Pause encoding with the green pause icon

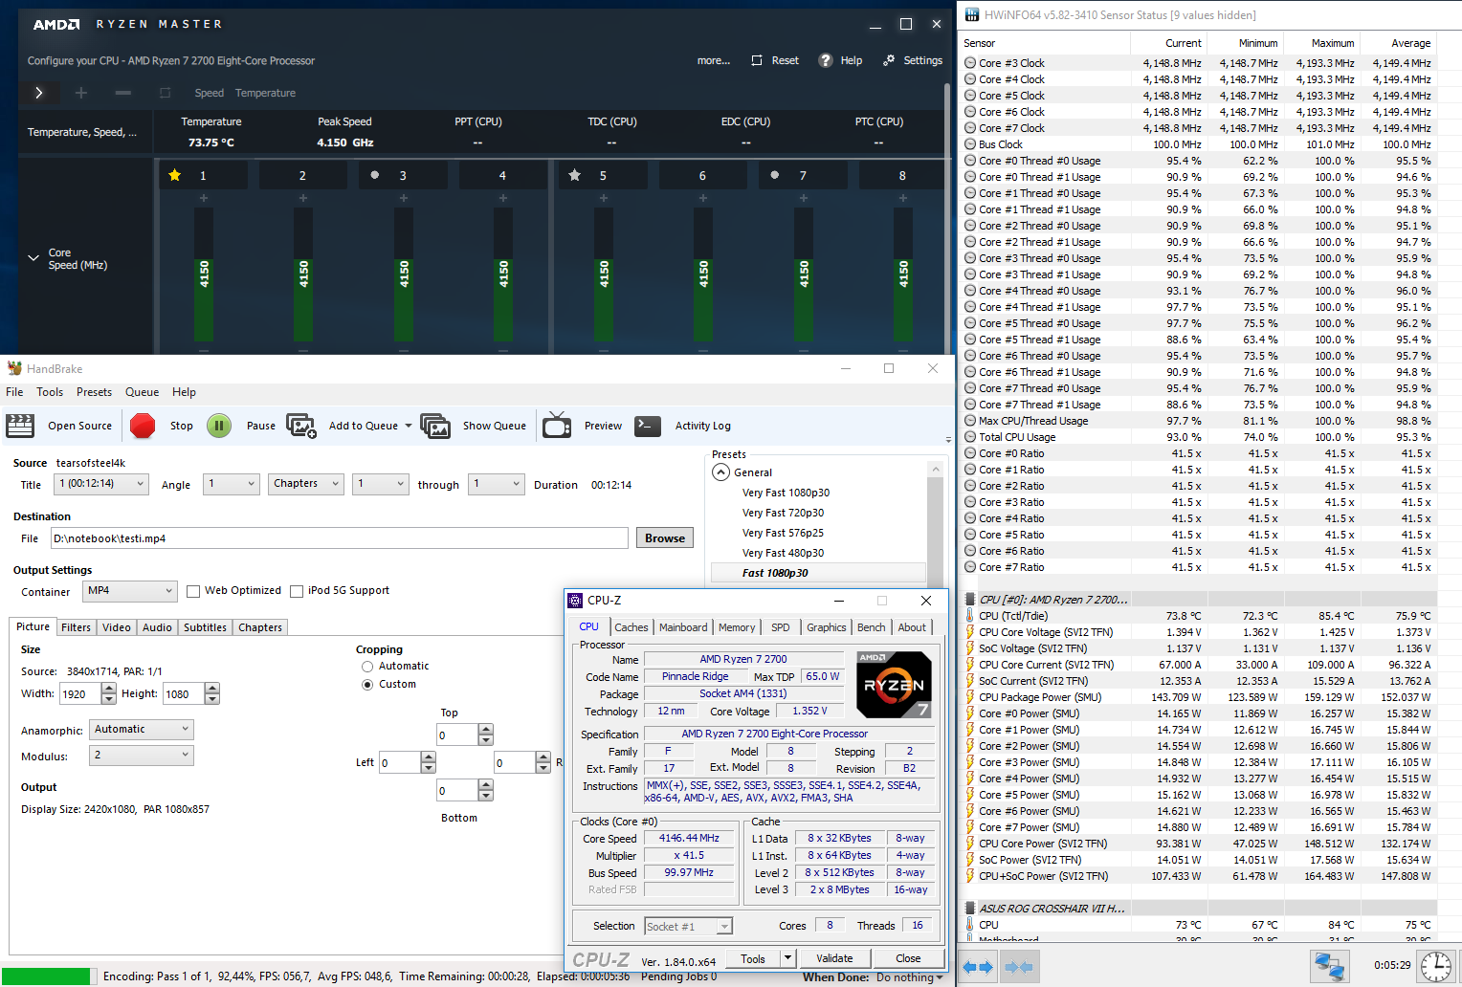click(219, 426)
